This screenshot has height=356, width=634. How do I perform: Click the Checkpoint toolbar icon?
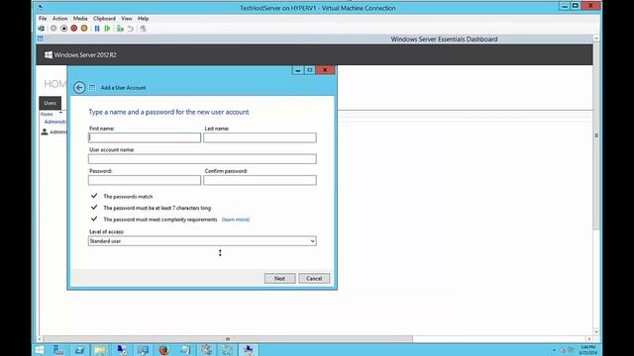[x=120, y=29]
